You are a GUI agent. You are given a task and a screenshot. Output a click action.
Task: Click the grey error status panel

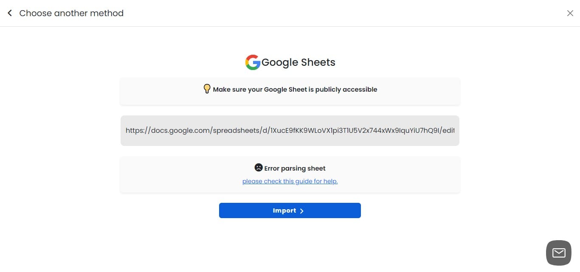[x=290, y=174]
